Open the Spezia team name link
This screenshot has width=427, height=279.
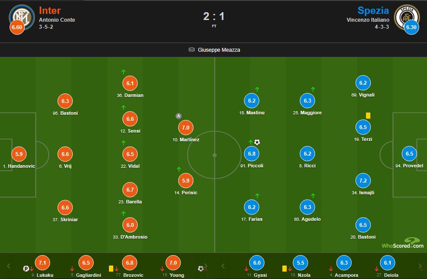(373, 10)
